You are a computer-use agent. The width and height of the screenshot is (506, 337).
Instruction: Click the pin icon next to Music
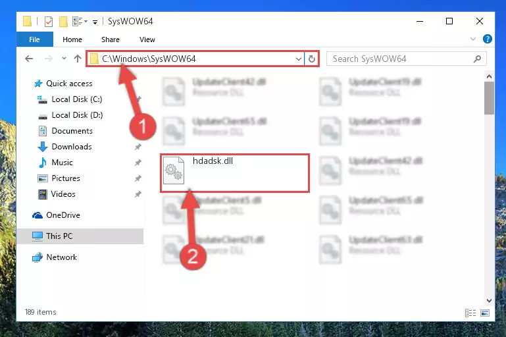[x=138, y=163]
